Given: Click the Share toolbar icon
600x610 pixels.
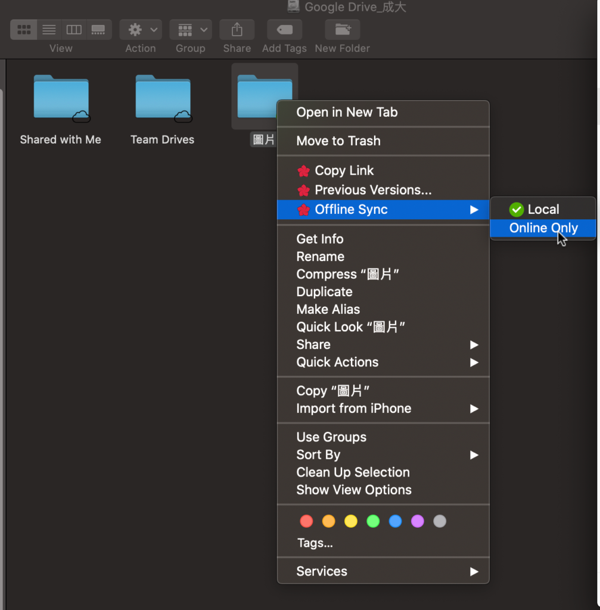Looking at the screenshot, I should (237, 29).
